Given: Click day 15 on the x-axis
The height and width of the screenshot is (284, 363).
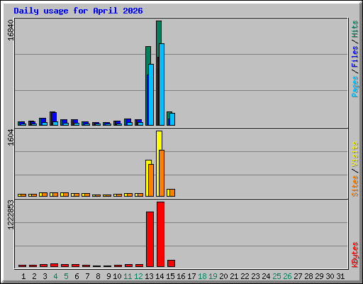Looking at the screenshot, I should pyautogui.click(x=170, y=276).
